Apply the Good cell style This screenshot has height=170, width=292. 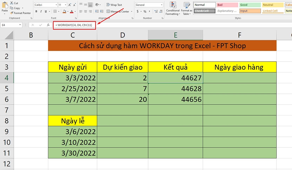click(250, 5)
